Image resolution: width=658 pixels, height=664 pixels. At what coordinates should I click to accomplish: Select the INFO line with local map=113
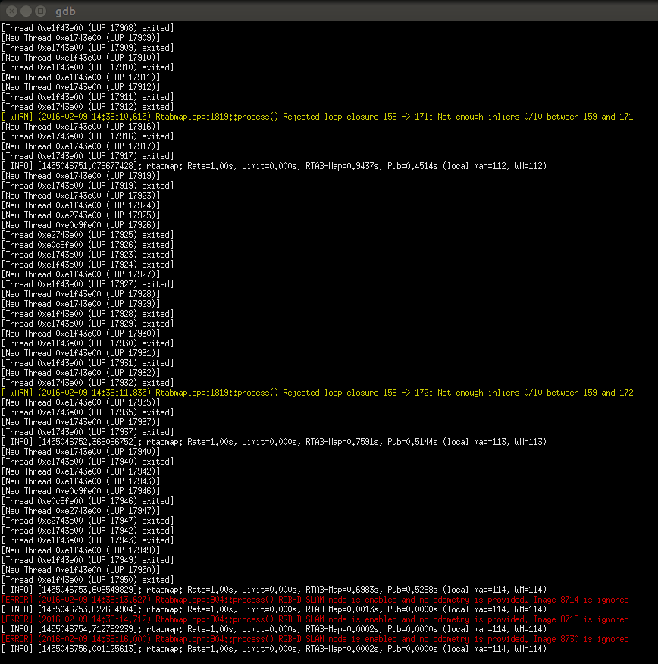pyautogui.click(x=273, y=442)
